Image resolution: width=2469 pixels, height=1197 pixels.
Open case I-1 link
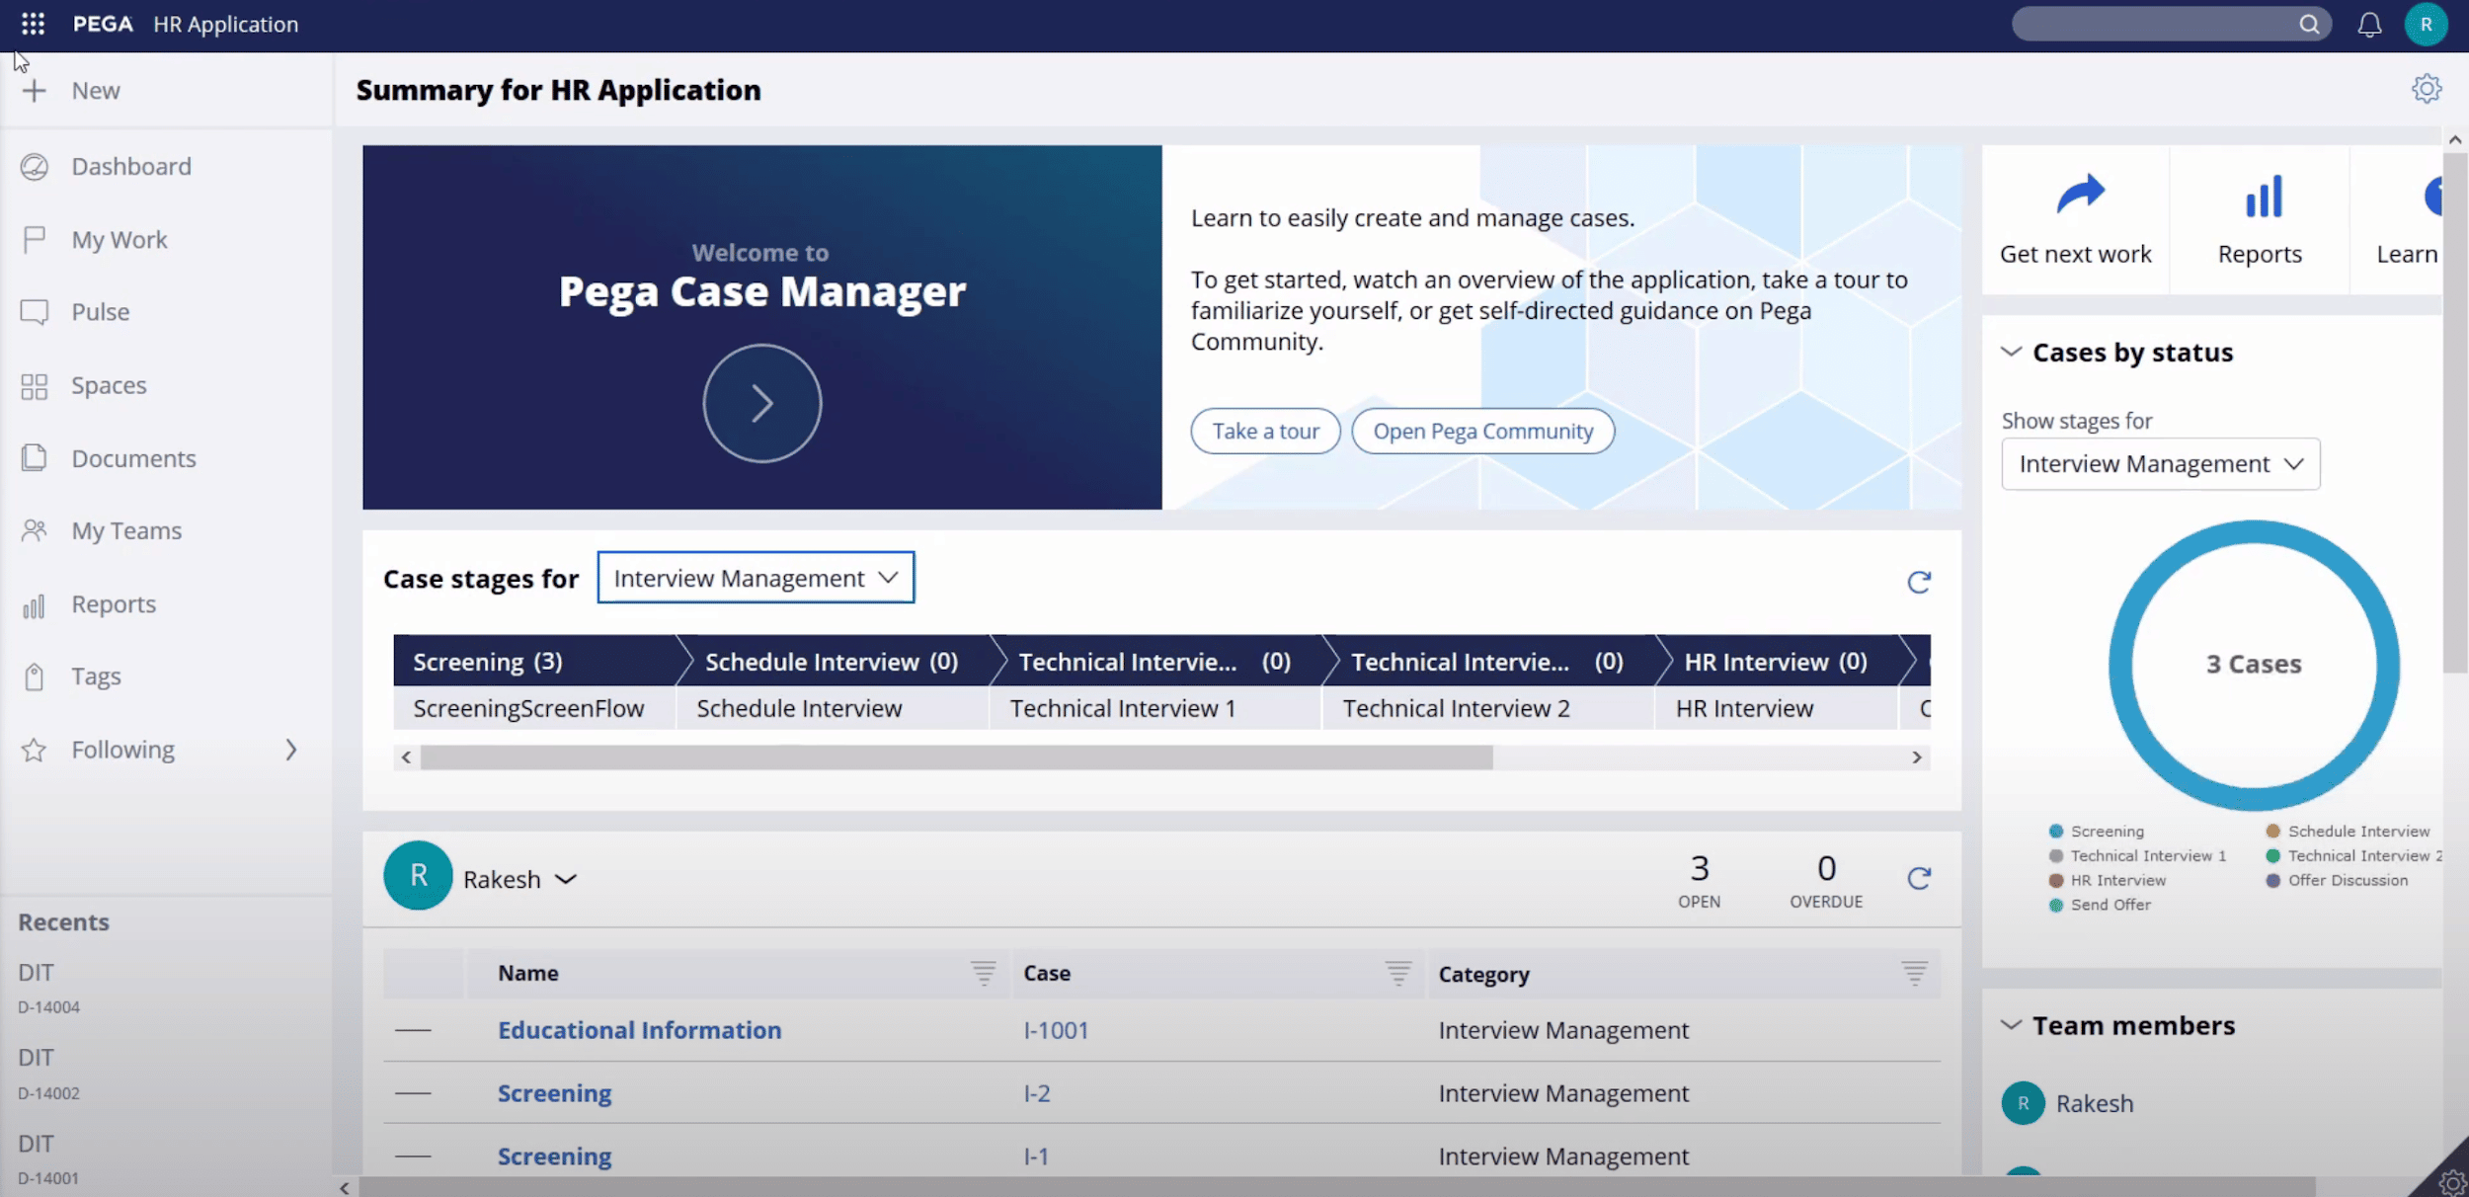point(1036,1156)
